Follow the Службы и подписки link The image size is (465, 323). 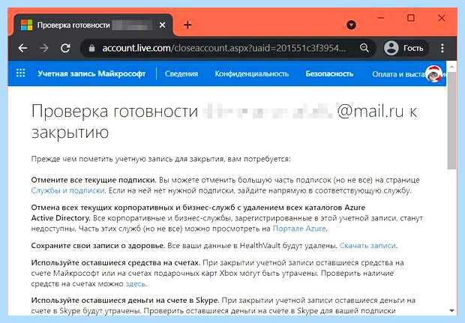[x=68, y=190]
